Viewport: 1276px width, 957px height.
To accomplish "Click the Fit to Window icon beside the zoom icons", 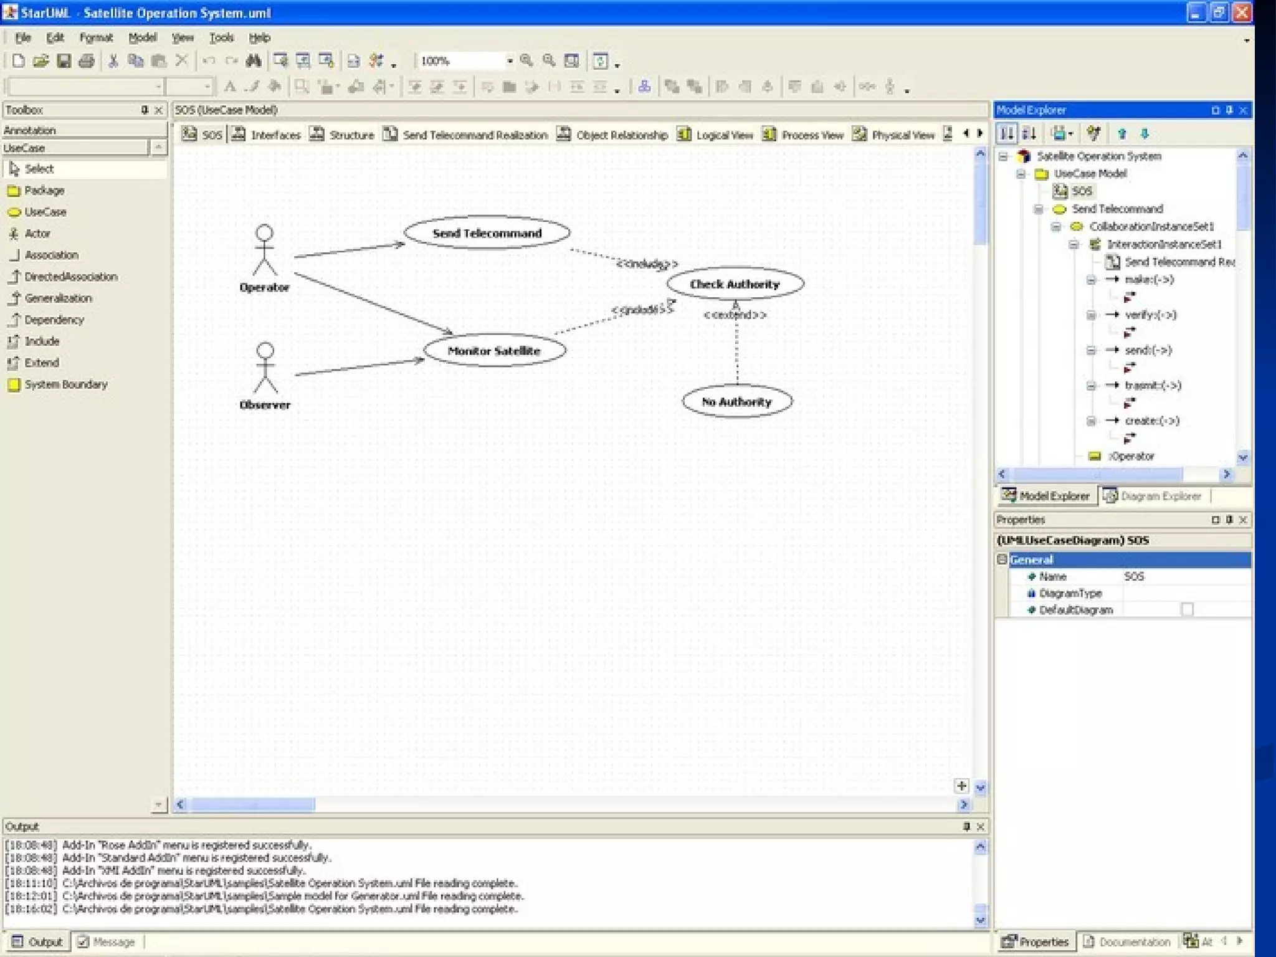I will [x=571, y=60].
